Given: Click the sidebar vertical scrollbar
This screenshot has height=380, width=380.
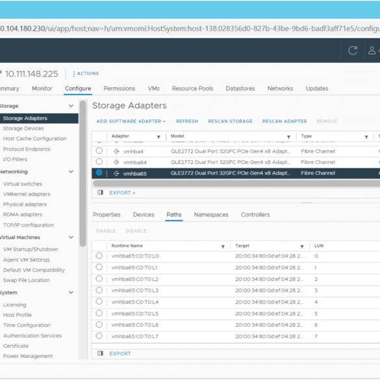Looking at the screenshot, I should click(x=83, y=173).
